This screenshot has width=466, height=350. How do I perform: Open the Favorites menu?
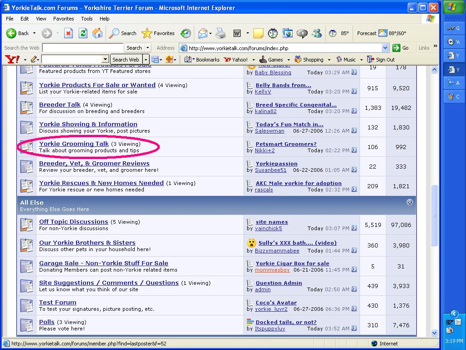point(63,19)
